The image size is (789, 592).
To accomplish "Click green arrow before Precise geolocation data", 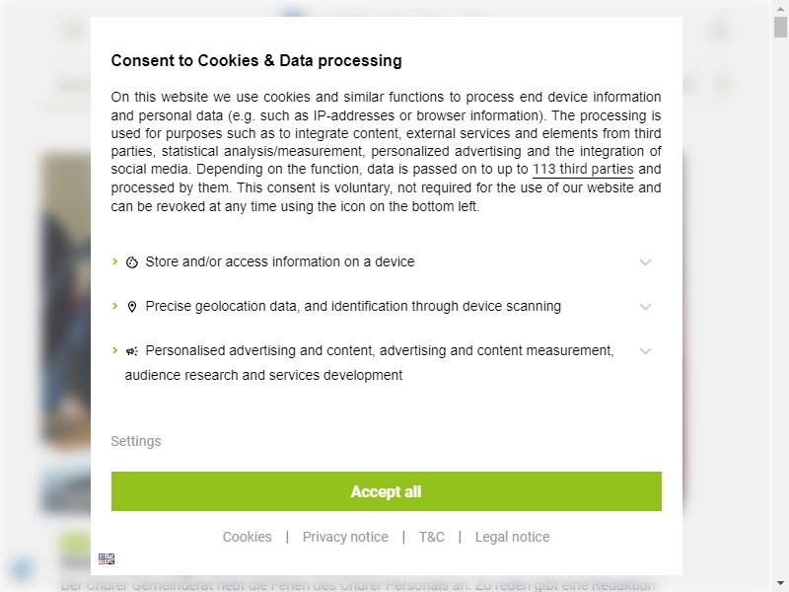I will 114,306.
